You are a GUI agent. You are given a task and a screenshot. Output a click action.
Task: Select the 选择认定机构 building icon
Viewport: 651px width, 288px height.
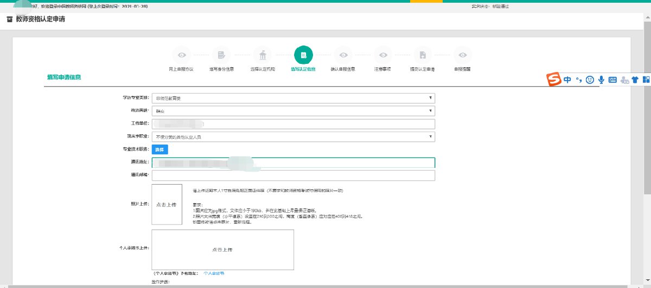coord(263,55)
